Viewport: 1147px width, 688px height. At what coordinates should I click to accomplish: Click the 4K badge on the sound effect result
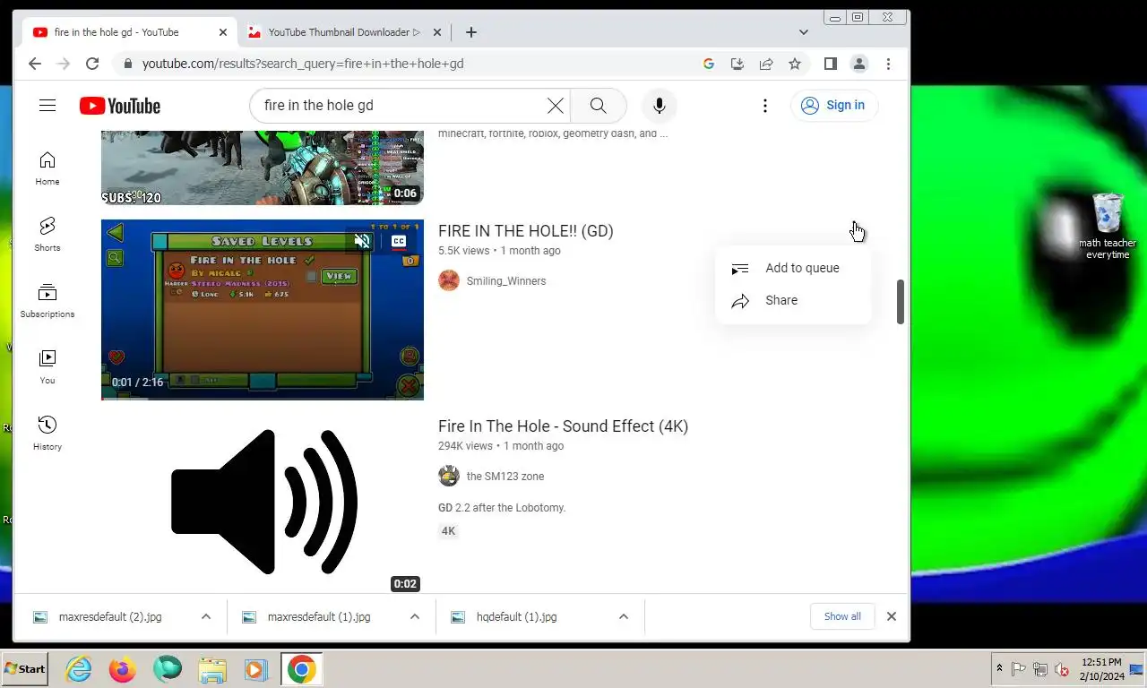click(x=448, y=531)
